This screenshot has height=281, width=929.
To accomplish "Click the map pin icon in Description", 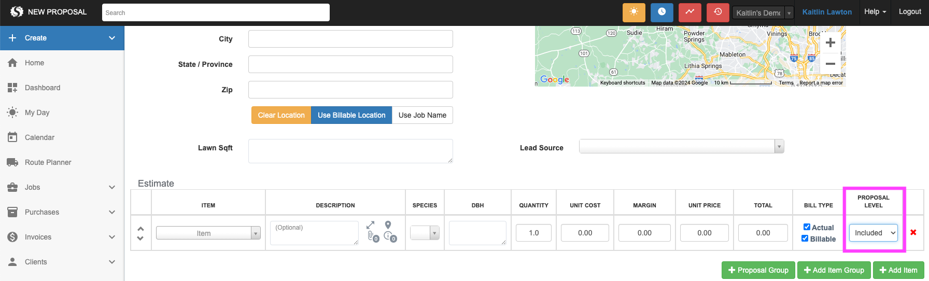I will (x=388, y=225).
